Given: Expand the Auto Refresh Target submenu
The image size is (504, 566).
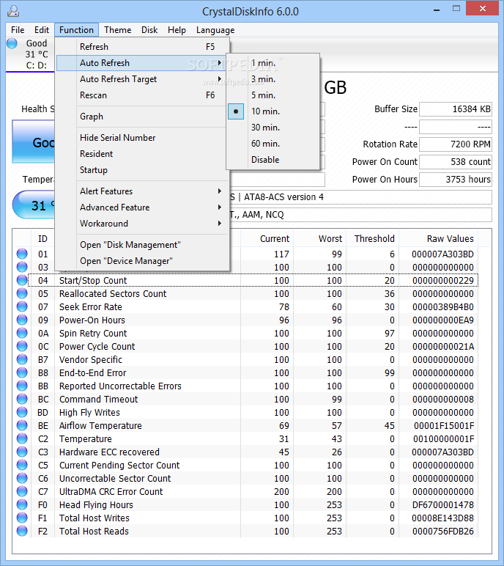Looking at the screenshot, I should (142, 79).
